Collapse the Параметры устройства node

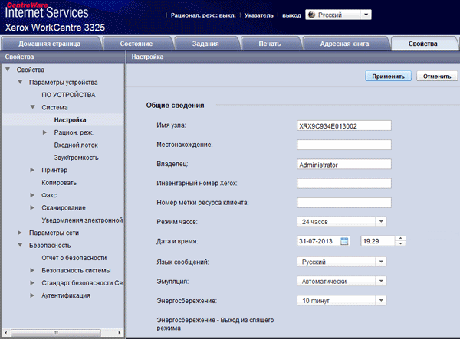click(x=20, y=82)
